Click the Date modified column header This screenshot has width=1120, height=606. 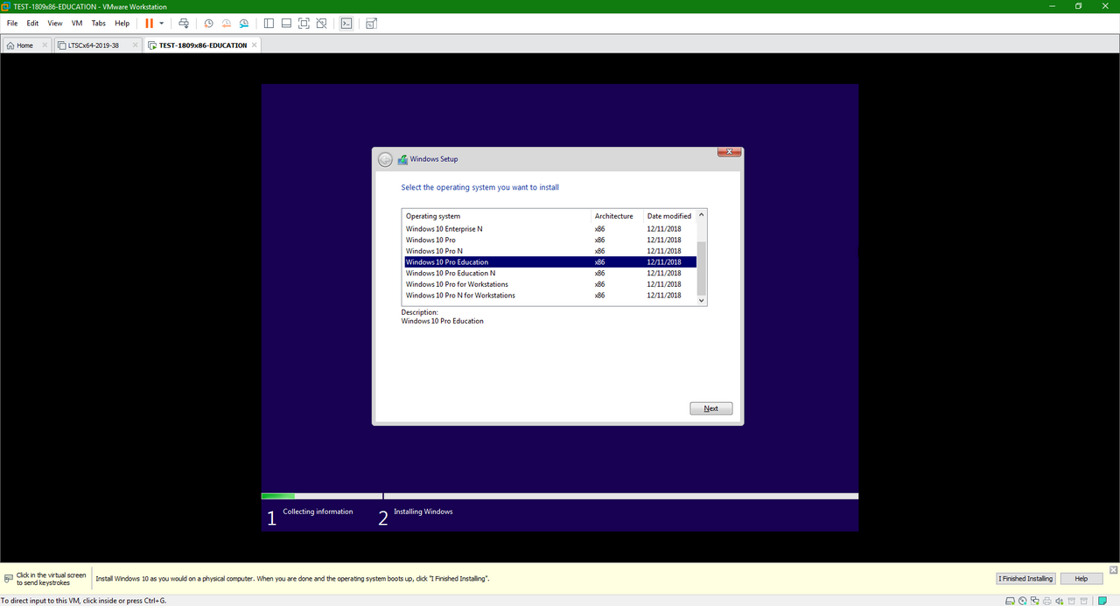coord(669,216)
